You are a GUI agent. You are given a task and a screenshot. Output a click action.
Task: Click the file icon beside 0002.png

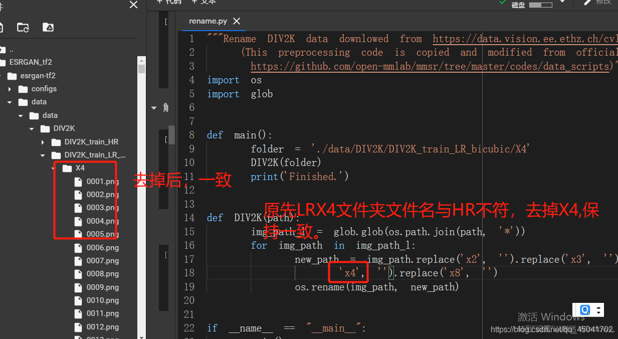coord(78,195)
